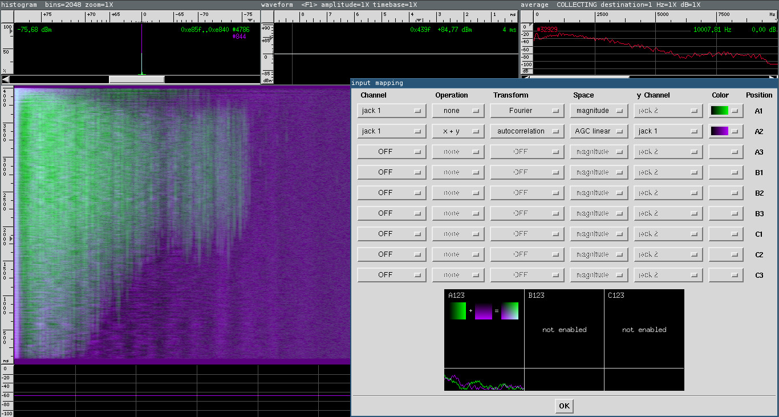
Task: Open the x + y operation dropdown
Action: coord(458,131)
